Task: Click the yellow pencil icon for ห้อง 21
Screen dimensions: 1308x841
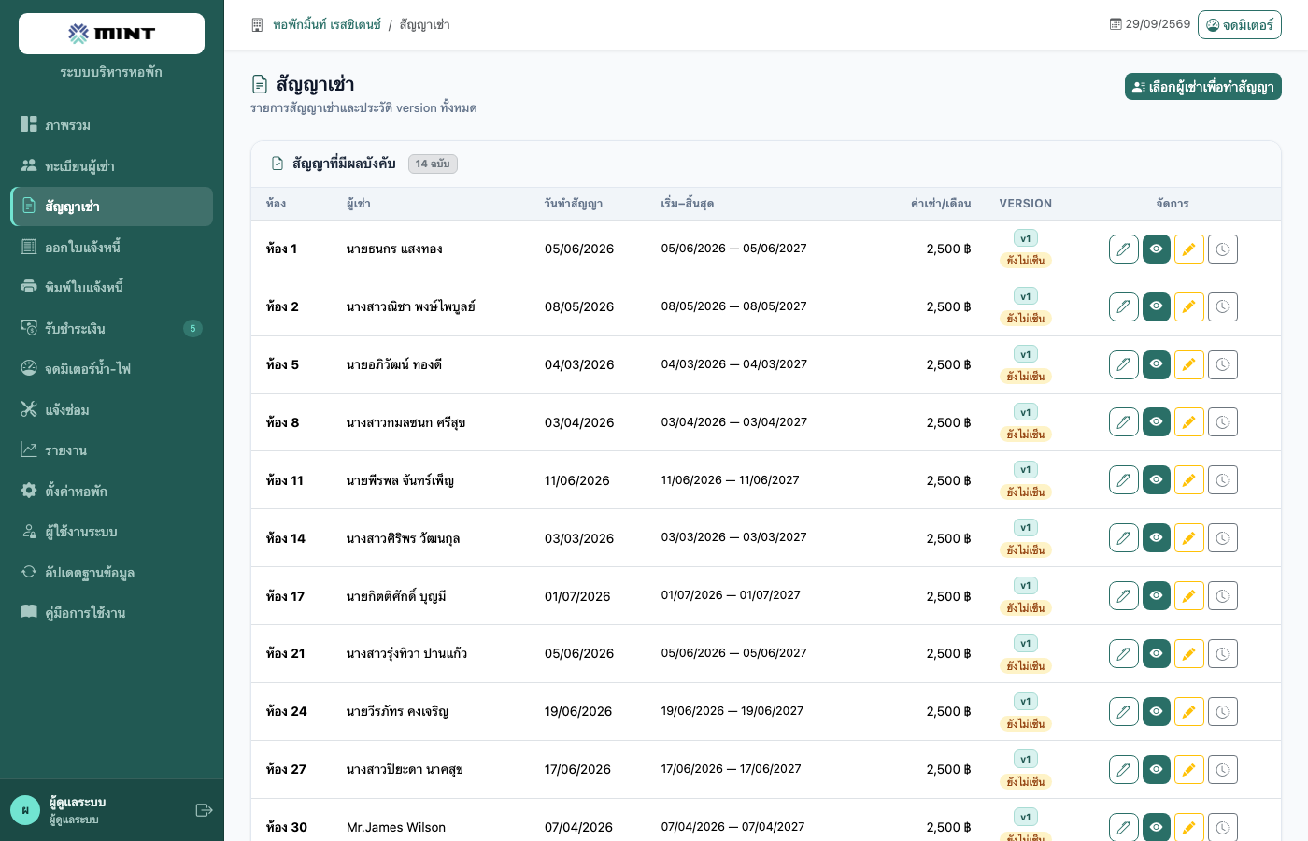Action: point(1189,654)
